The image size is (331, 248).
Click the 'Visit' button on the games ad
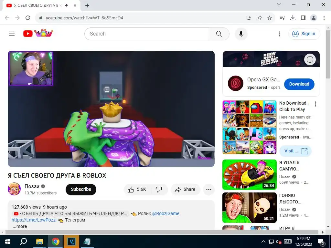coord(295,151)
